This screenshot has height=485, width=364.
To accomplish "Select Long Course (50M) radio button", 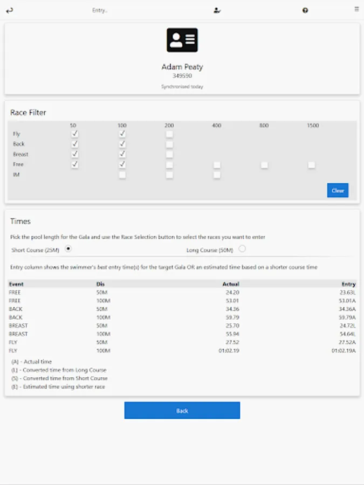I will (242, 248).
